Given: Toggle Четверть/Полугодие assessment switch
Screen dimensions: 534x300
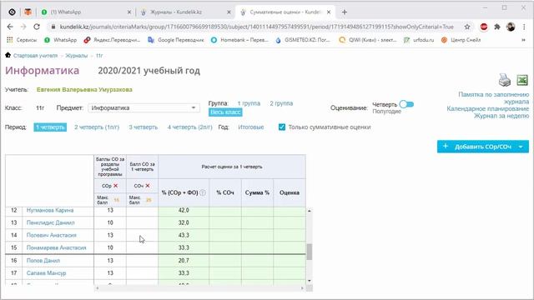Looking at the screenshot, I should (406, 104).
